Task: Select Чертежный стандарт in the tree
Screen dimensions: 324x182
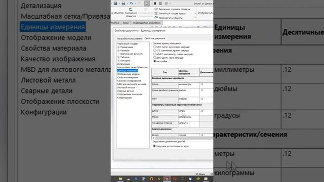Action: 128,44
